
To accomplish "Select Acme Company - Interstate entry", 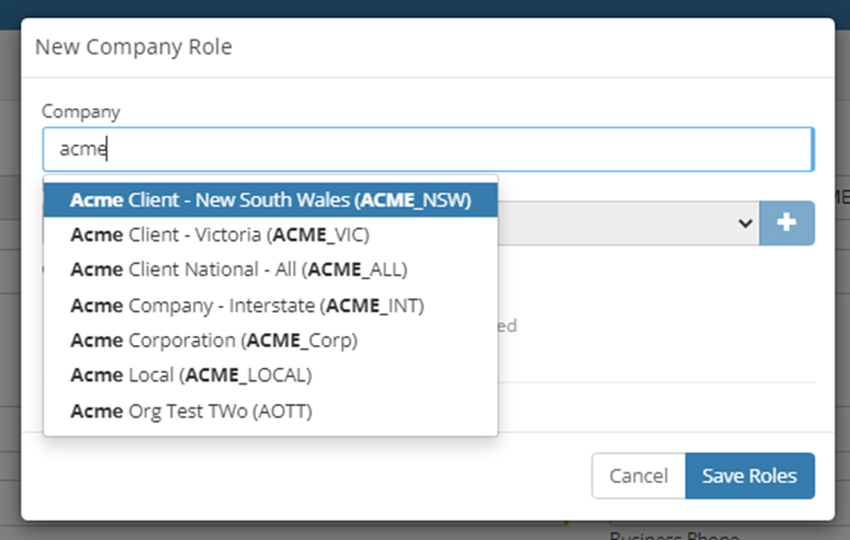I will [x=248, y=305].
